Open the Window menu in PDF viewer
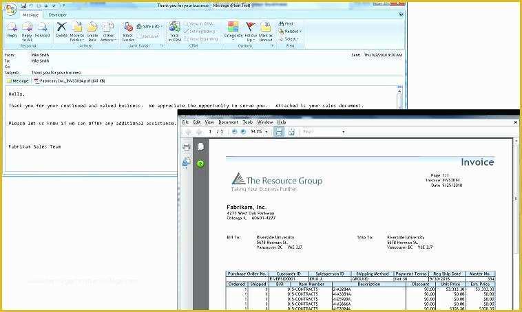 pos(265,122)
